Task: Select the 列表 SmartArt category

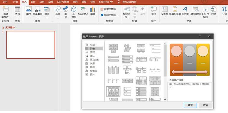Action: pyautogui.click(x=94, y=49)
